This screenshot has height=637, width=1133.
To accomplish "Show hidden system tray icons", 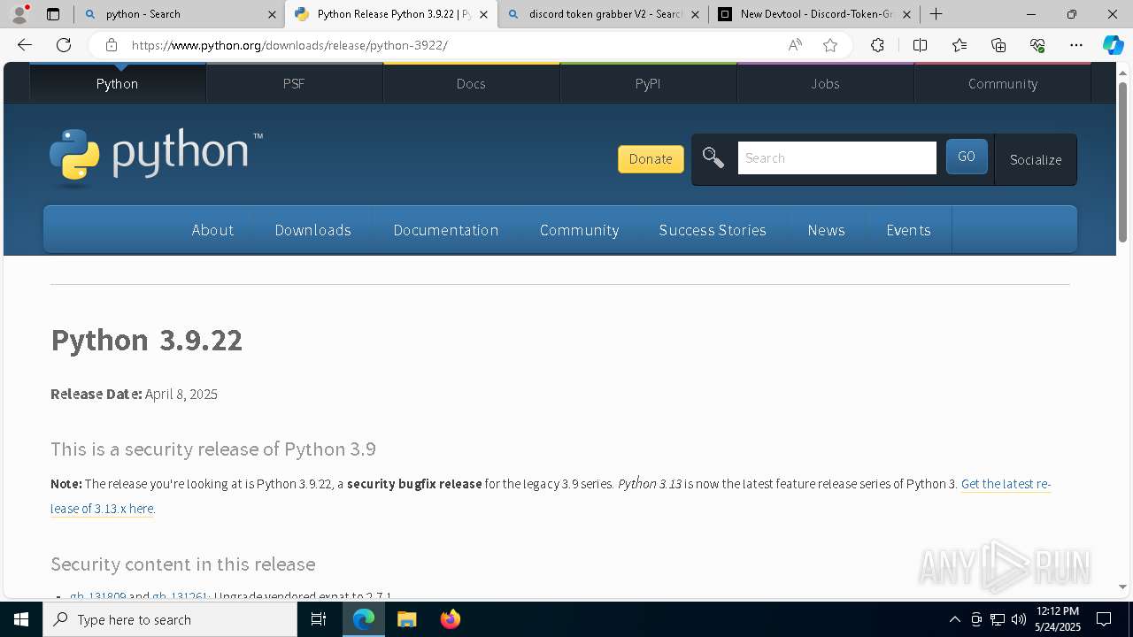I will [954, 619].
